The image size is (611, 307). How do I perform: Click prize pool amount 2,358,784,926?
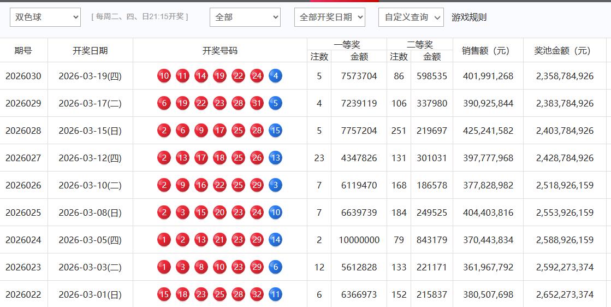[565, 76]
